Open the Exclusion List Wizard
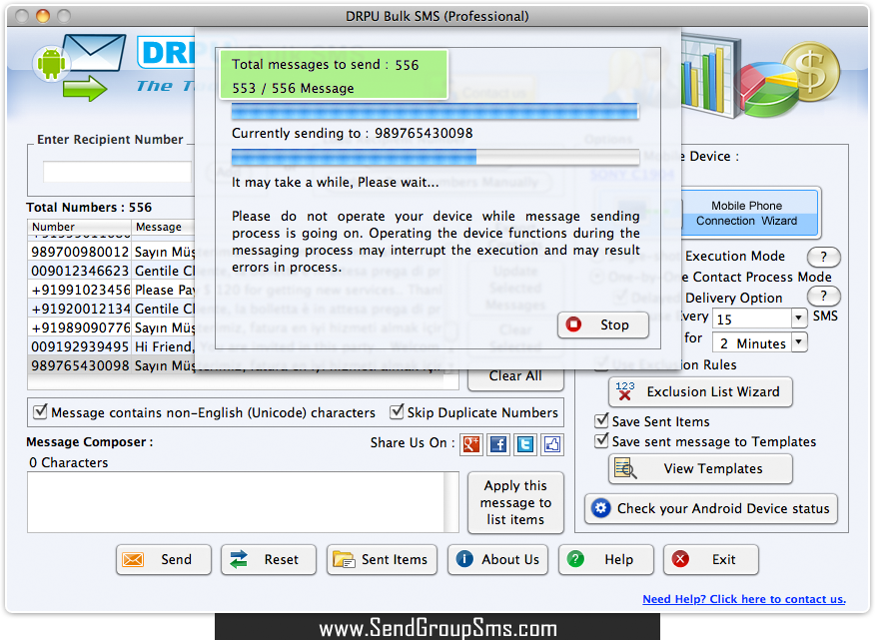Screen dimensions: 875x641 tap(700, 391)
